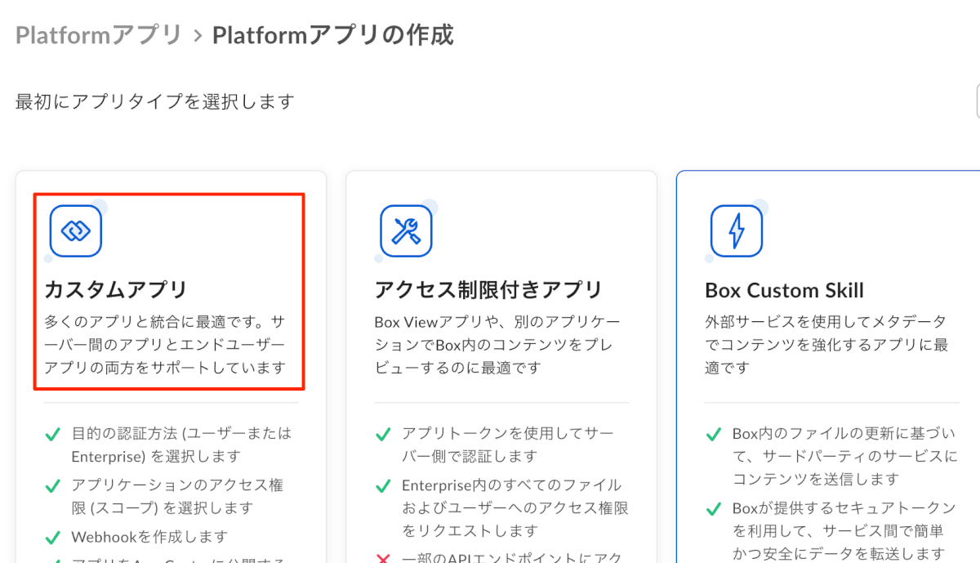Click the red X icon beside 一部のAPIエンドポイント
The image size is (980, 563).
click(383, 560)
